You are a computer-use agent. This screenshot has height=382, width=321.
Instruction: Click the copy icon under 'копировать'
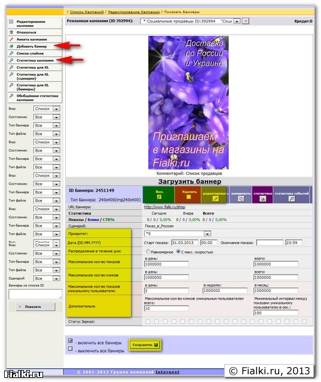(x=241, y=199)
